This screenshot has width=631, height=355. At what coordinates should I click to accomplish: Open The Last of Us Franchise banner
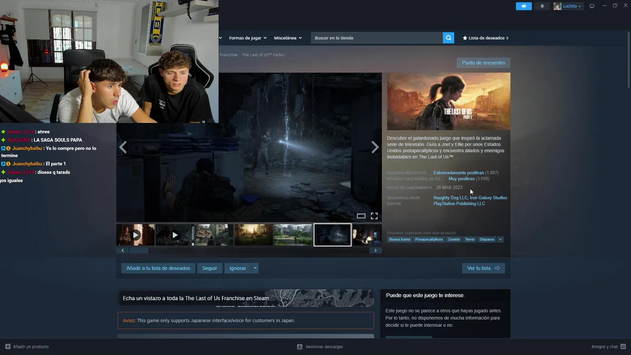tap(245, 298)
